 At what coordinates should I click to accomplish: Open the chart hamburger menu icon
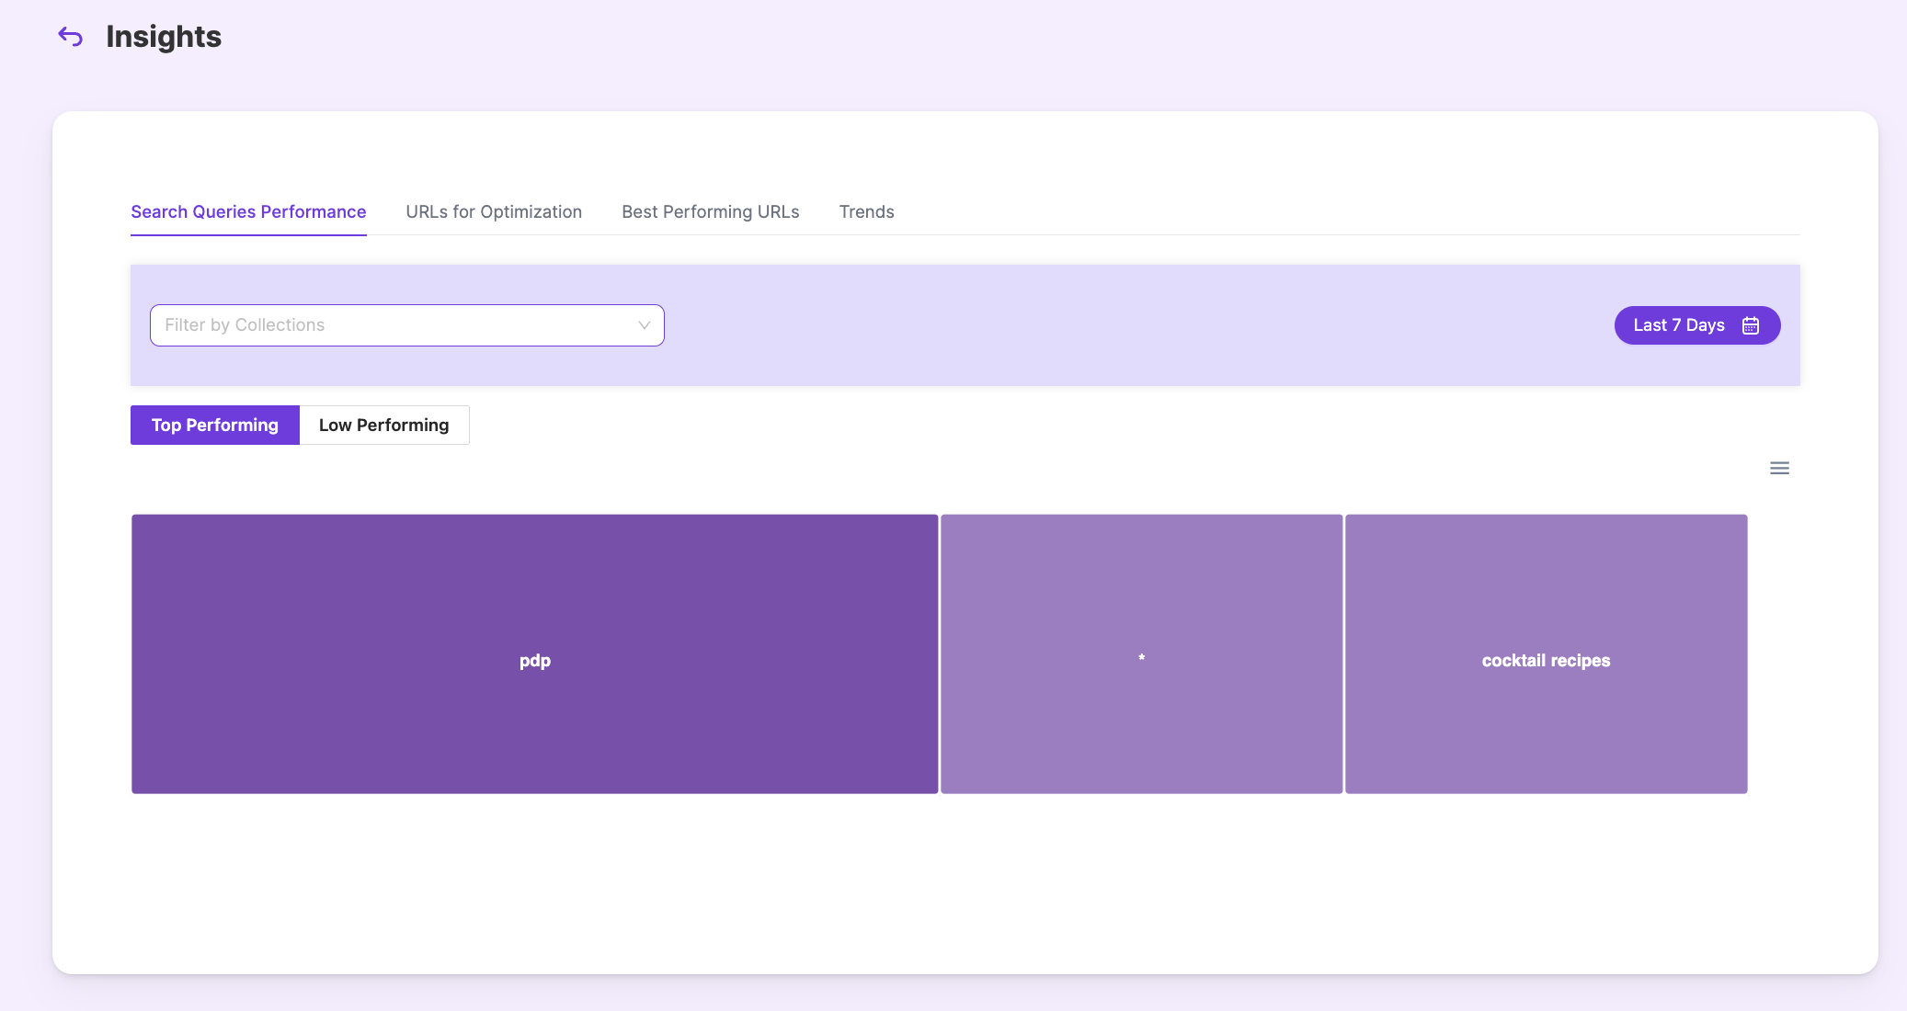click(x=1779, y=469)
